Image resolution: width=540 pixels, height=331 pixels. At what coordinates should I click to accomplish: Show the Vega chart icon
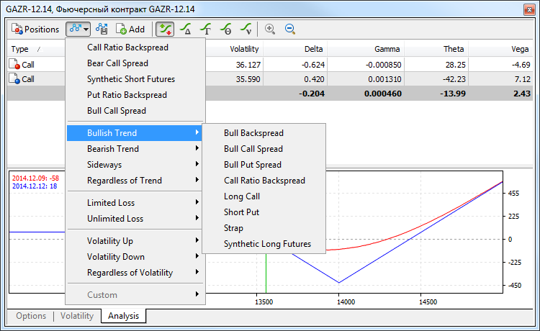[x=246, y=30]
